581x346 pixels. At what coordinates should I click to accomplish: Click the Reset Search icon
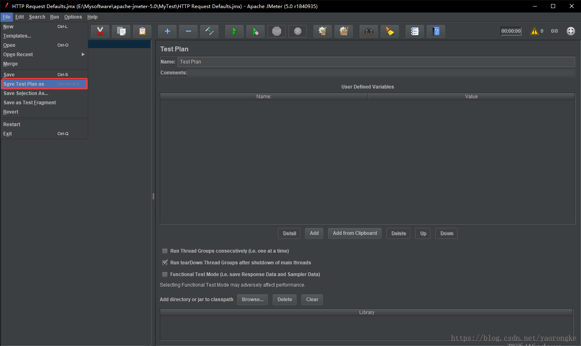(390, 31)
